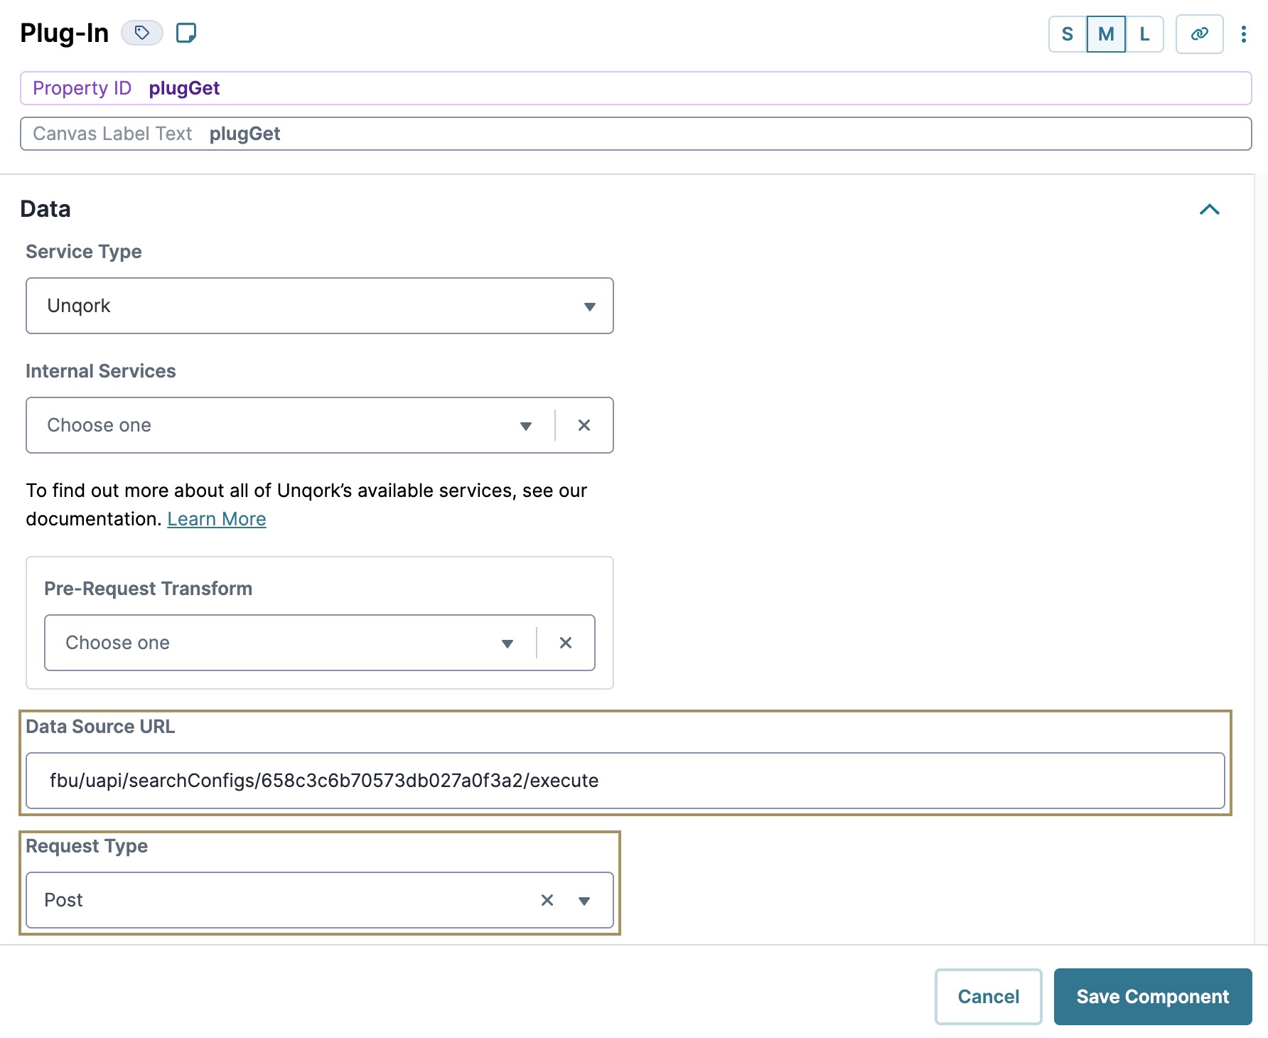
Task: Select the S size option
Action: pyautogui.click(x=1068, y=34)
